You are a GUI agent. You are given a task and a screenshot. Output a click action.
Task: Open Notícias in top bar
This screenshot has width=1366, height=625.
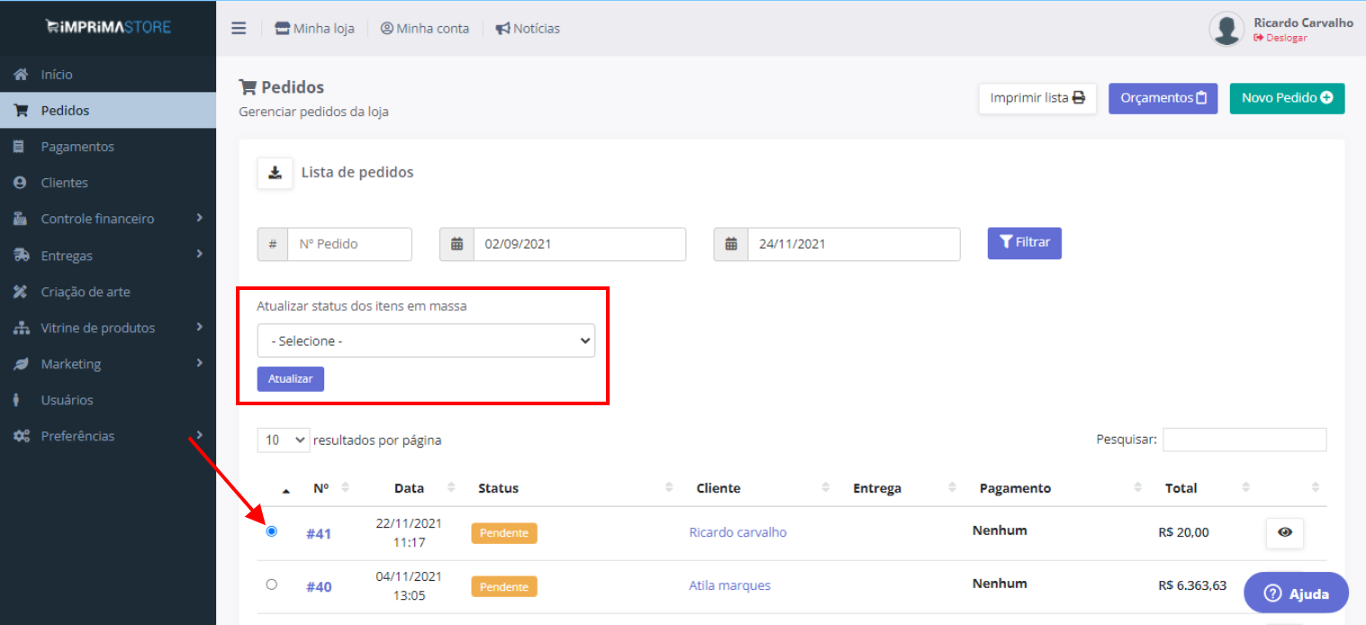click(528, 29)
